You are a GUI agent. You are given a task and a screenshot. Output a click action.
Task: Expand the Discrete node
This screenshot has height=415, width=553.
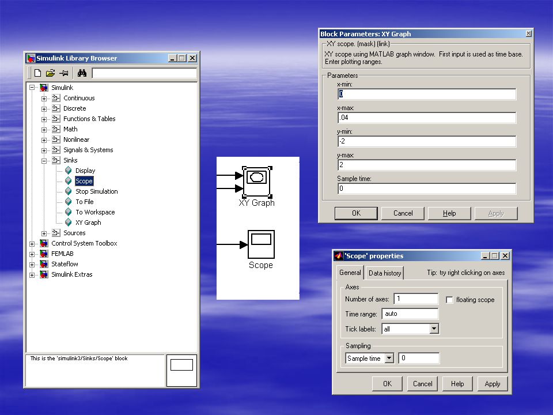tap(44, 109)
